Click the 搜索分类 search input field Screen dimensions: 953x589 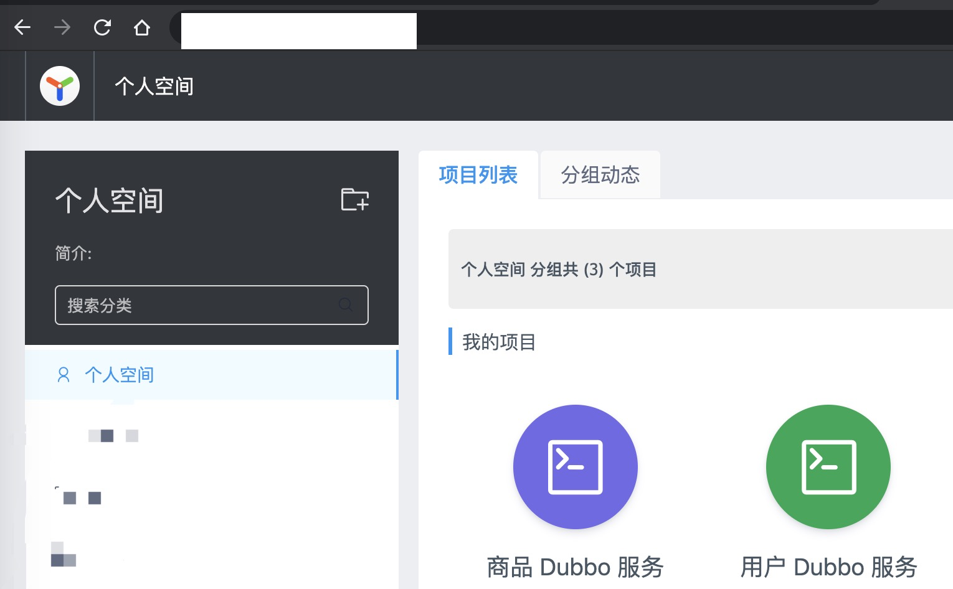coord(187,305)
